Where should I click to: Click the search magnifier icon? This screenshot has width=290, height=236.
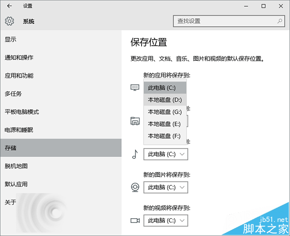(280, 21)
